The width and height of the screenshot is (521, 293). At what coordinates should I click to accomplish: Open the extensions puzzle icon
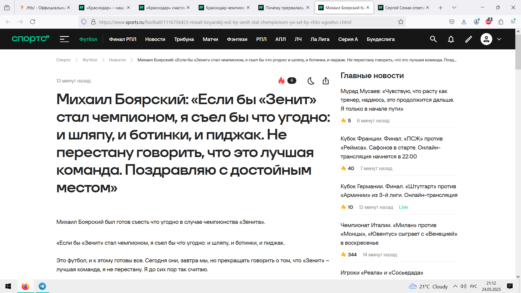pyautogui.click(x=501, y=22)
